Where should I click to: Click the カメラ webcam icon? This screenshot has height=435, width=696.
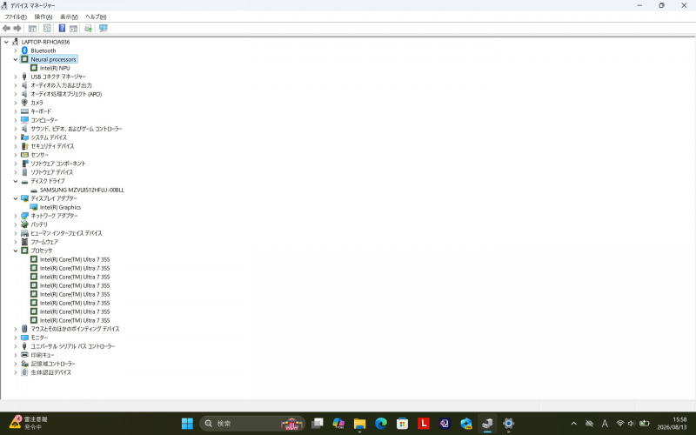click(x=24, y=103)
